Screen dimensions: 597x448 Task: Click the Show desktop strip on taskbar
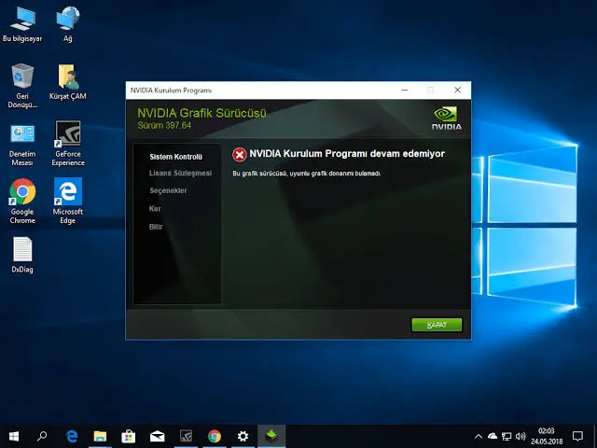(x=595, y=436)
